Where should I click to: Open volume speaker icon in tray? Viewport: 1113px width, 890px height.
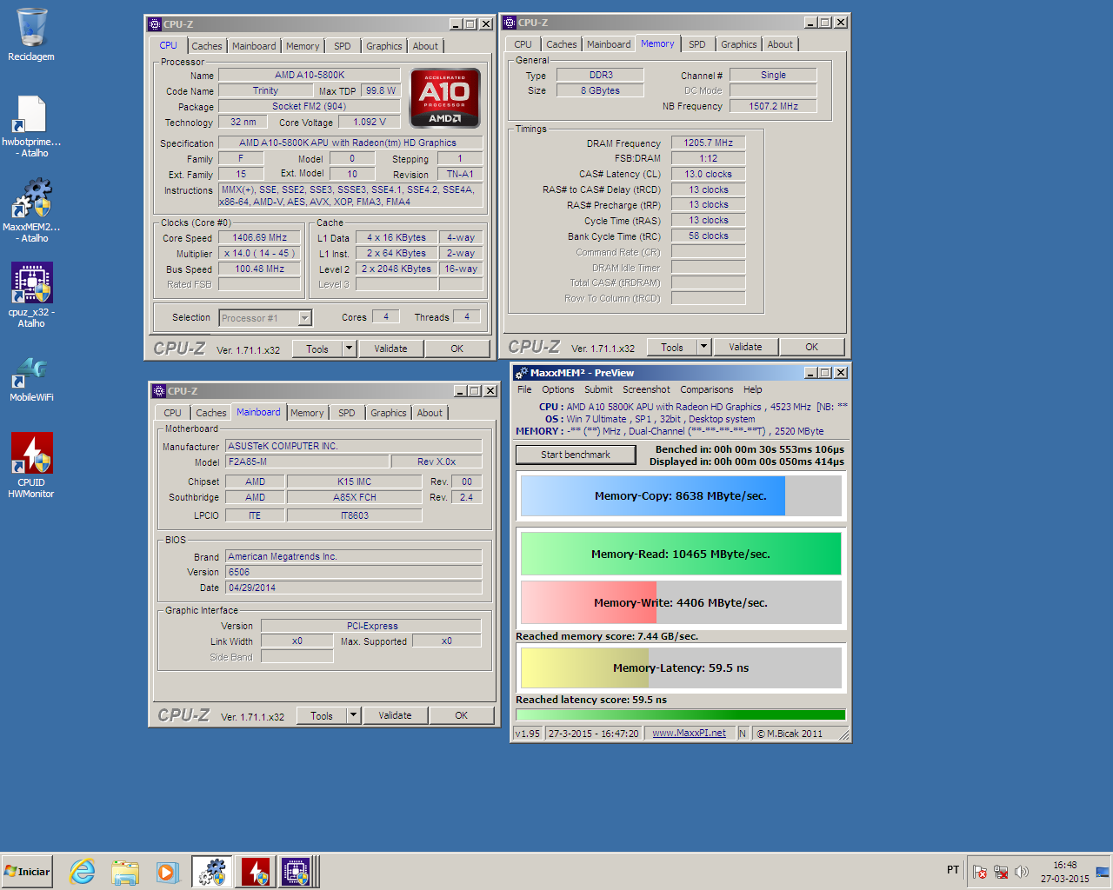tap(1022, 872)
